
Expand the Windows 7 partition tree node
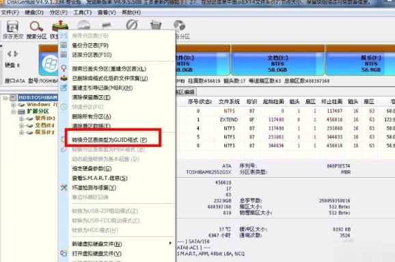(x=14, y=105)
